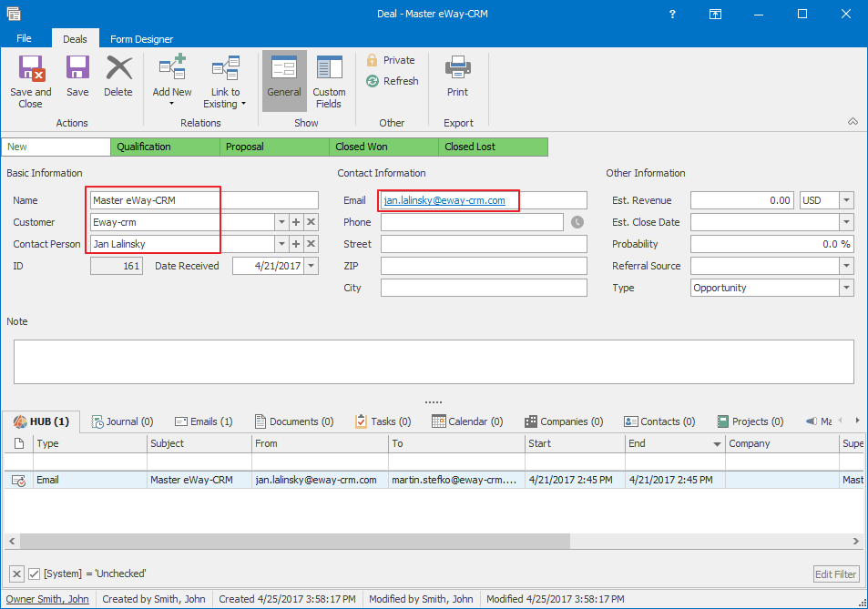
Task: Click the application icon in the title bar
Action: [x=14, y=14]
